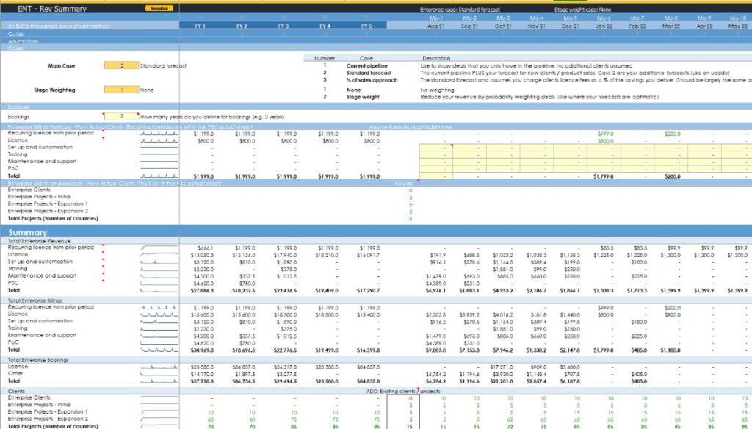Image resolution: width=752 pixels, height=429 pixels.
Task: Click sparkline for Total Enterprise Revenue Licence
Action: pos(159,254)
